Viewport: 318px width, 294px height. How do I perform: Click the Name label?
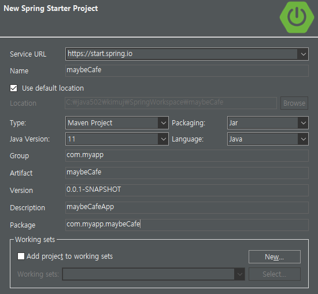tap(19, 71)
